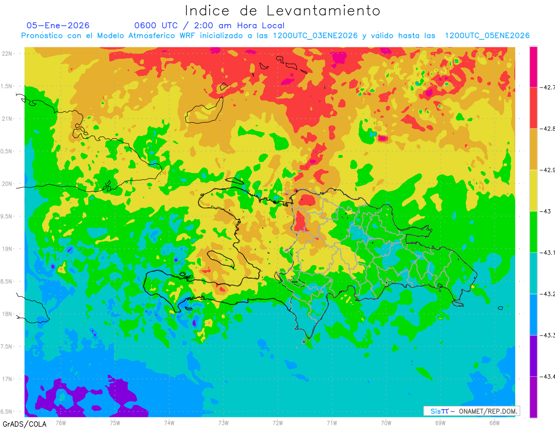Click the legend value "-43.2"
Viewport: 555px width, 429px height.
(x=548, y=294)
